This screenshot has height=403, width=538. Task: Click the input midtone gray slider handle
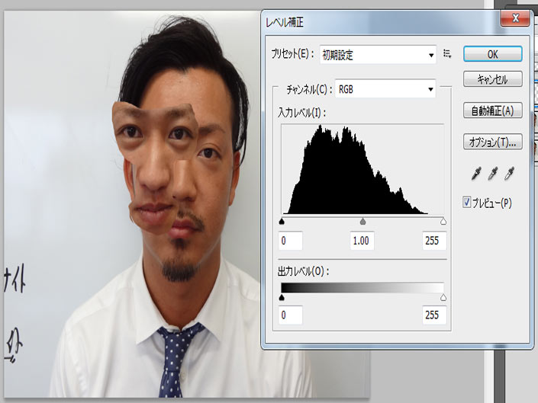(x=362, y=221)
